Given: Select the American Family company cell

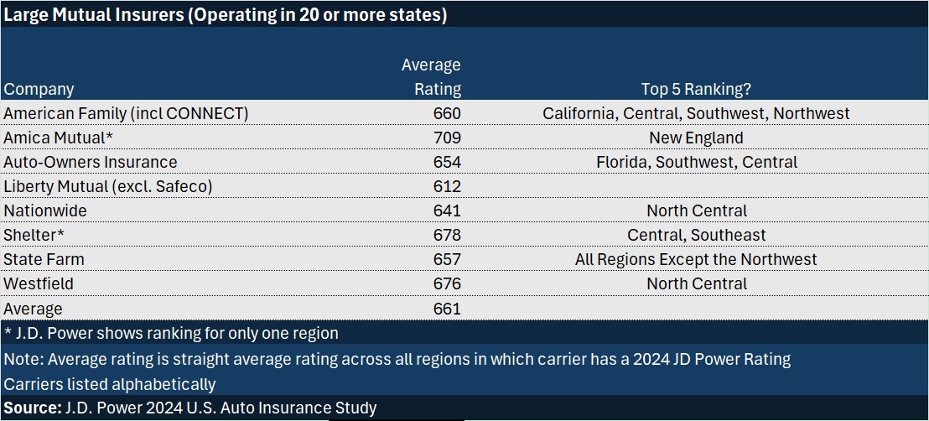Looking at the screenshot, I should point(126,113).
